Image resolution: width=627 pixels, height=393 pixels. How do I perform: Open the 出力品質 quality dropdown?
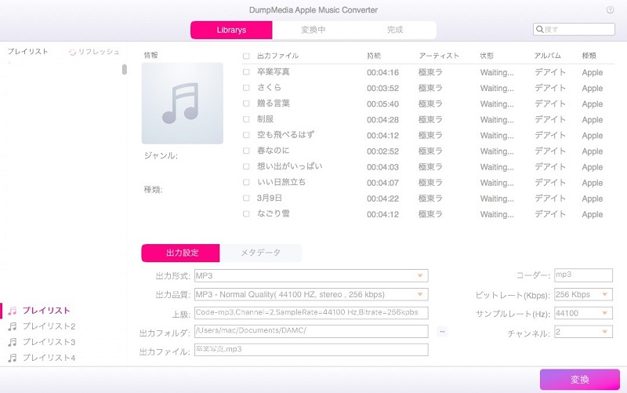(x=311, y=294)
